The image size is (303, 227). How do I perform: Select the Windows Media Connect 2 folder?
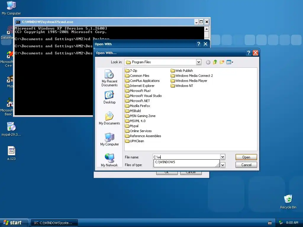[x=192, y=76]
